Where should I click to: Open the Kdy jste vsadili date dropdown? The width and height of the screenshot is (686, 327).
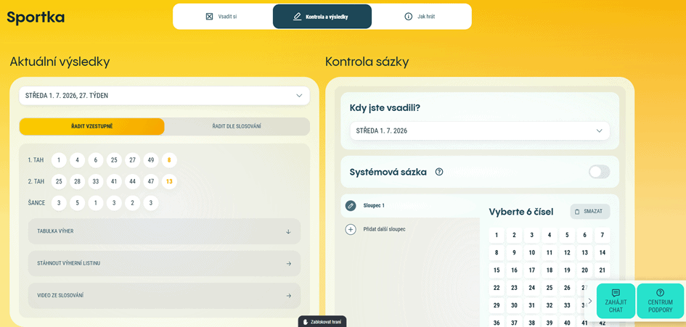pyautogui.click(x=480, y=131)
